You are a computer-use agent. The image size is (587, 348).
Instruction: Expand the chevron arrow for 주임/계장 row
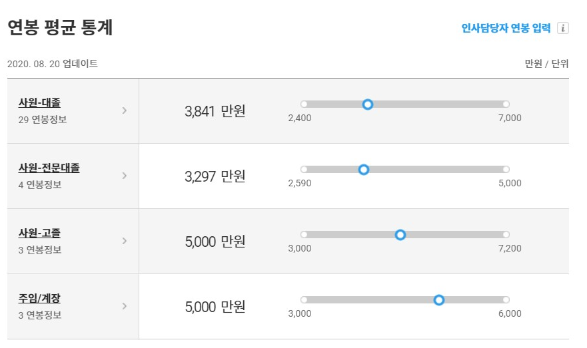125,306
